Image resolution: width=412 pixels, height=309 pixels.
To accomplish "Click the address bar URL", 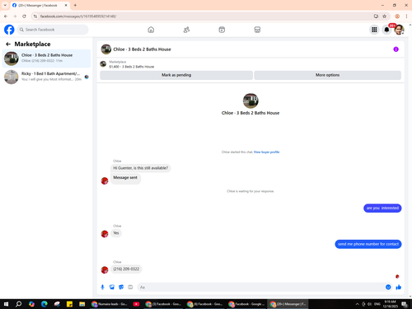I will click(x=78, y=16).
